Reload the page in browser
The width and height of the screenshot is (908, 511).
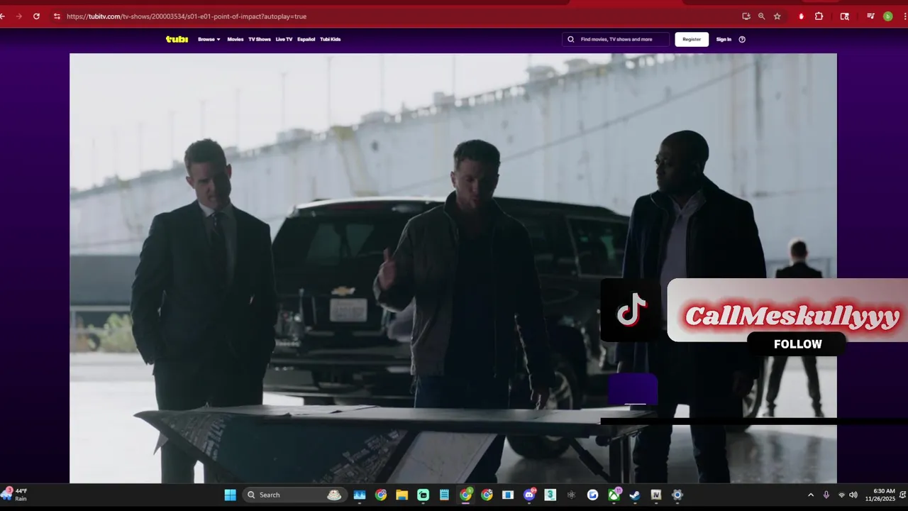(x=36, y=16)
